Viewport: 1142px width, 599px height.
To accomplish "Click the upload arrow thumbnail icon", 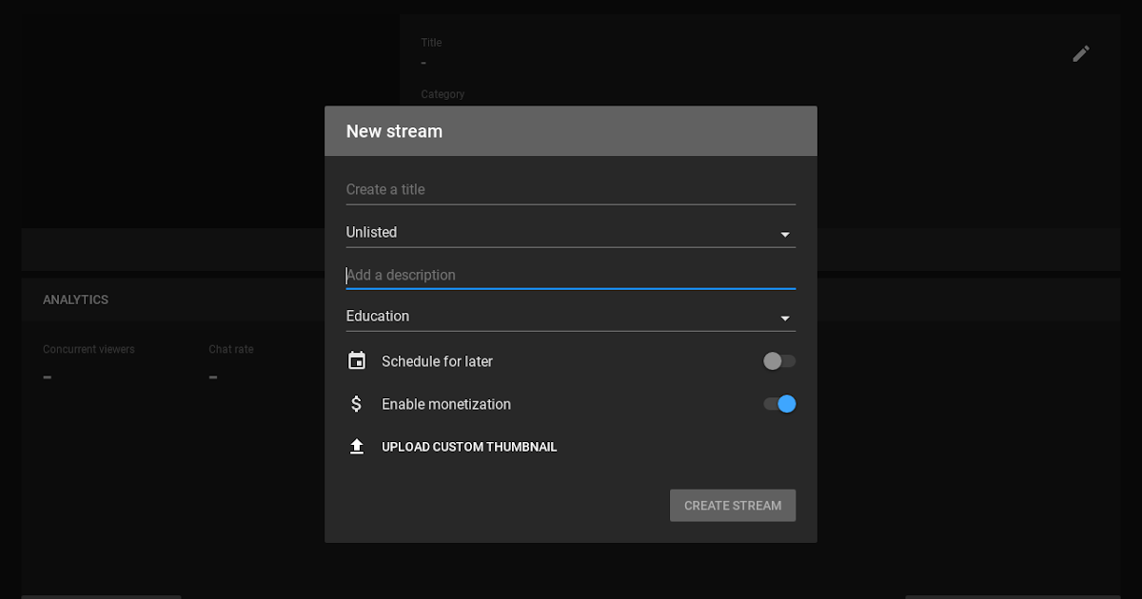I will click(x=357, y=446).
